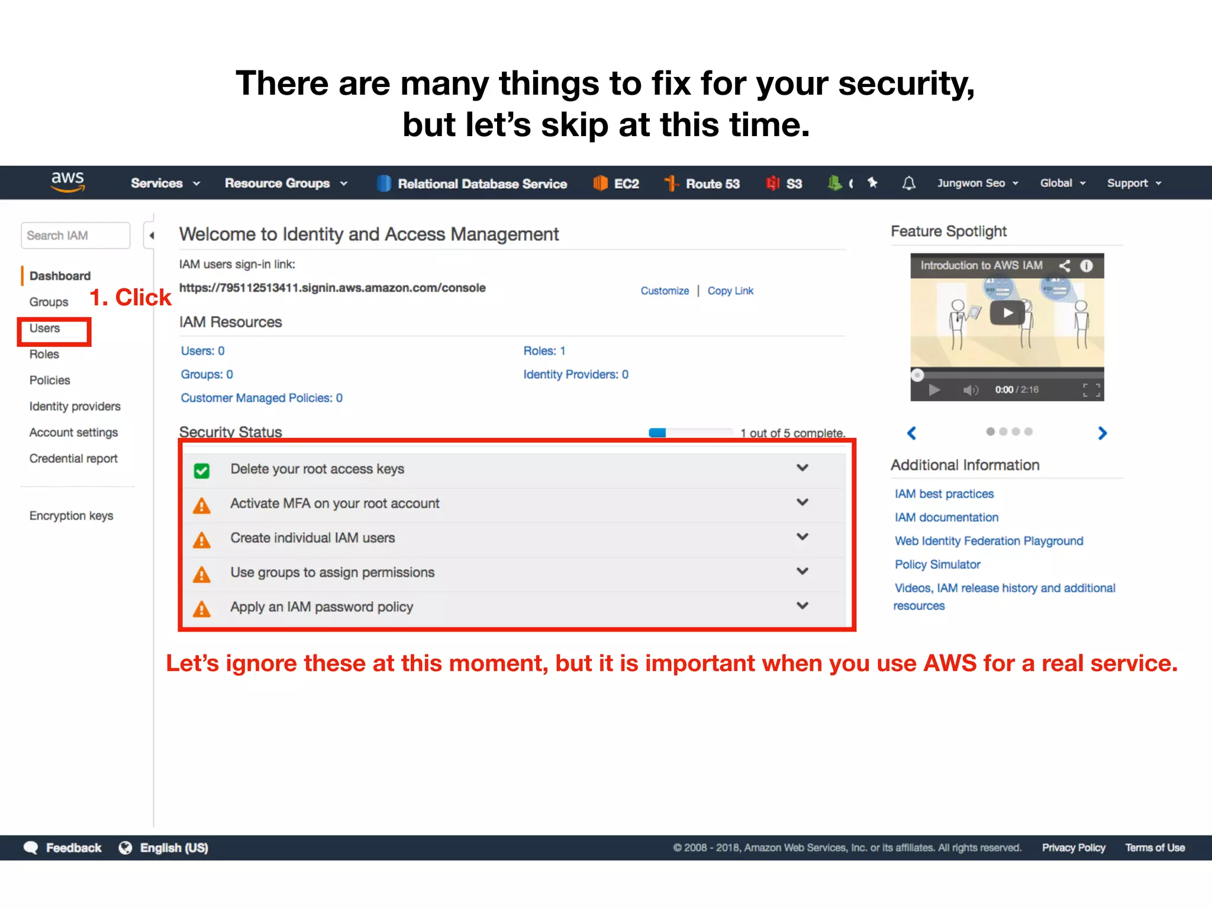The width and height of the screenshot is (1212, 909).
Task: Click the info icon on the video
Action: [1087, 266]
